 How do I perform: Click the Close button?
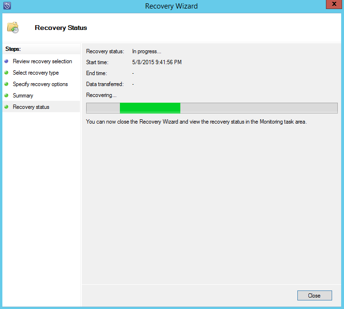(x=315, y=295)
